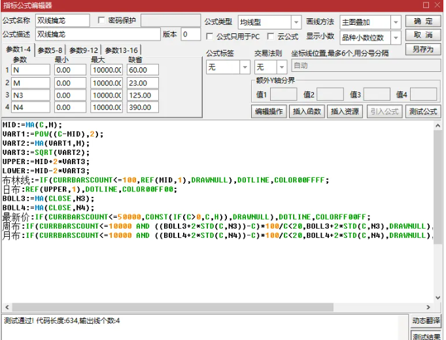
Task: Switch to the 参数1-4 tab
Action: (x=18, y=50)
